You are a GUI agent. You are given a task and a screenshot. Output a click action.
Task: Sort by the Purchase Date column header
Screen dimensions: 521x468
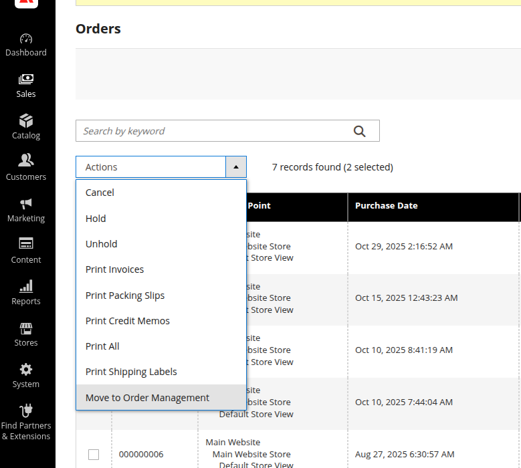coord(387,206)
